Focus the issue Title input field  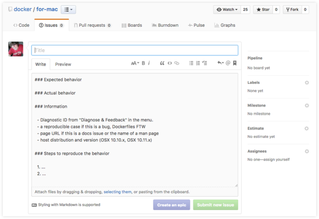(x=135, y=50)
